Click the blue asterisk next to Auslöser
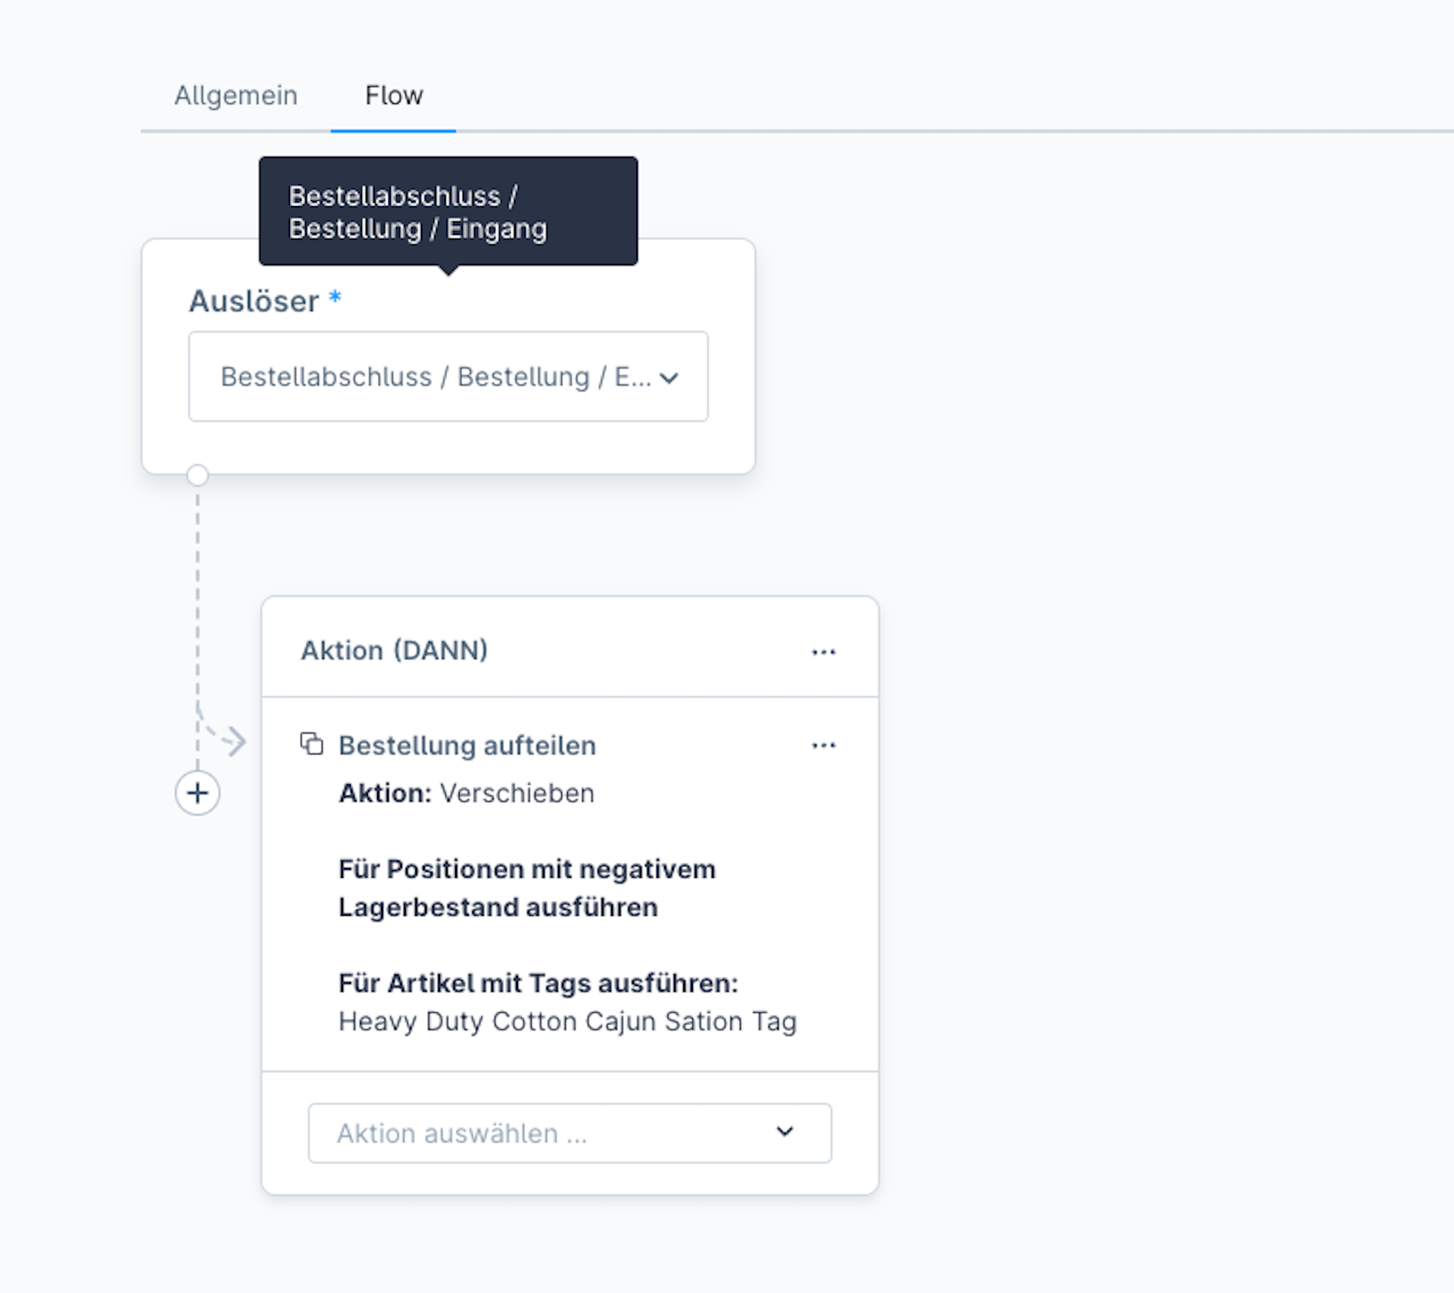1454x1293 pixels. (335, 297)
